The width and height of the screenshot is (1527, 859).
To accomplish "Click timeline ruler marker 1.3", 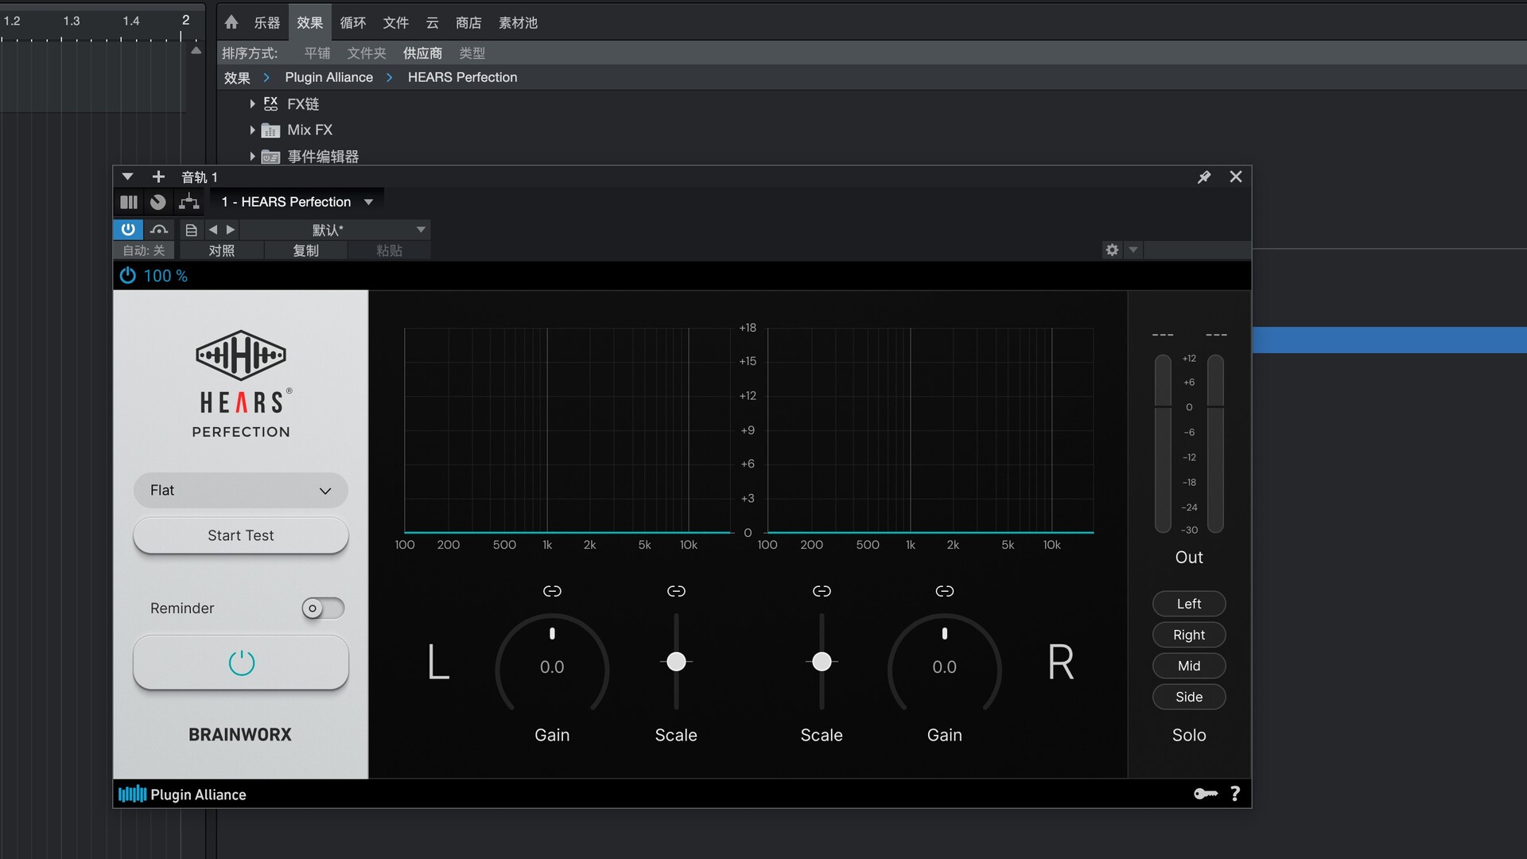I will point(72,21).
